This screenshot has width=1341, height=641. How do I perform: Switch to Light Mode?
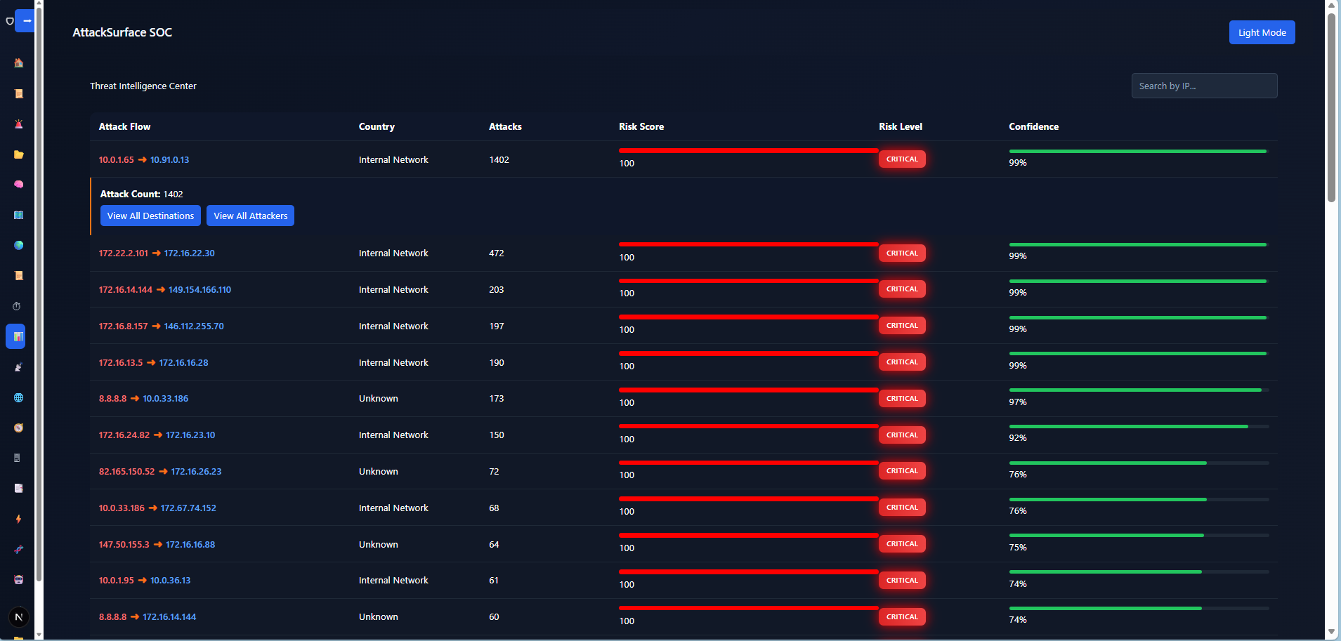tap(1262, 32)
